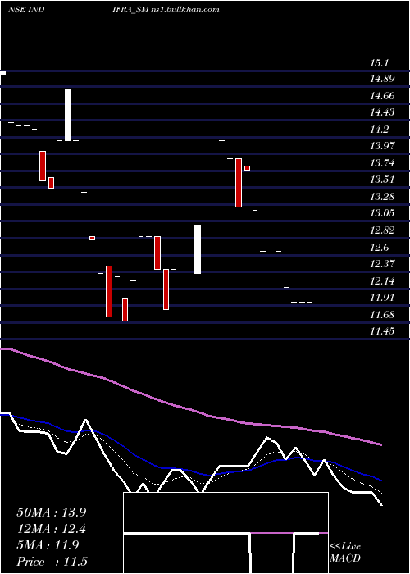Click the IFRA_SM ns1.bullkhan.com header text

tap(166, 10)
